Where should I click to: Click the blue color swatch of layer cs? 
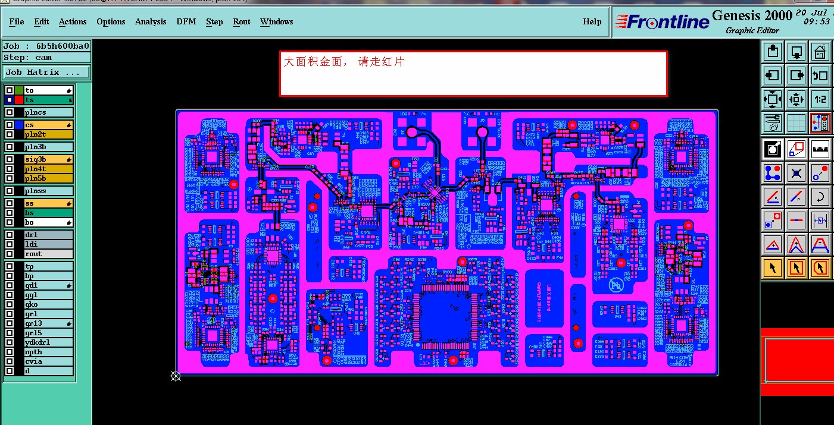pyautogui.click(x=19, y=125)
